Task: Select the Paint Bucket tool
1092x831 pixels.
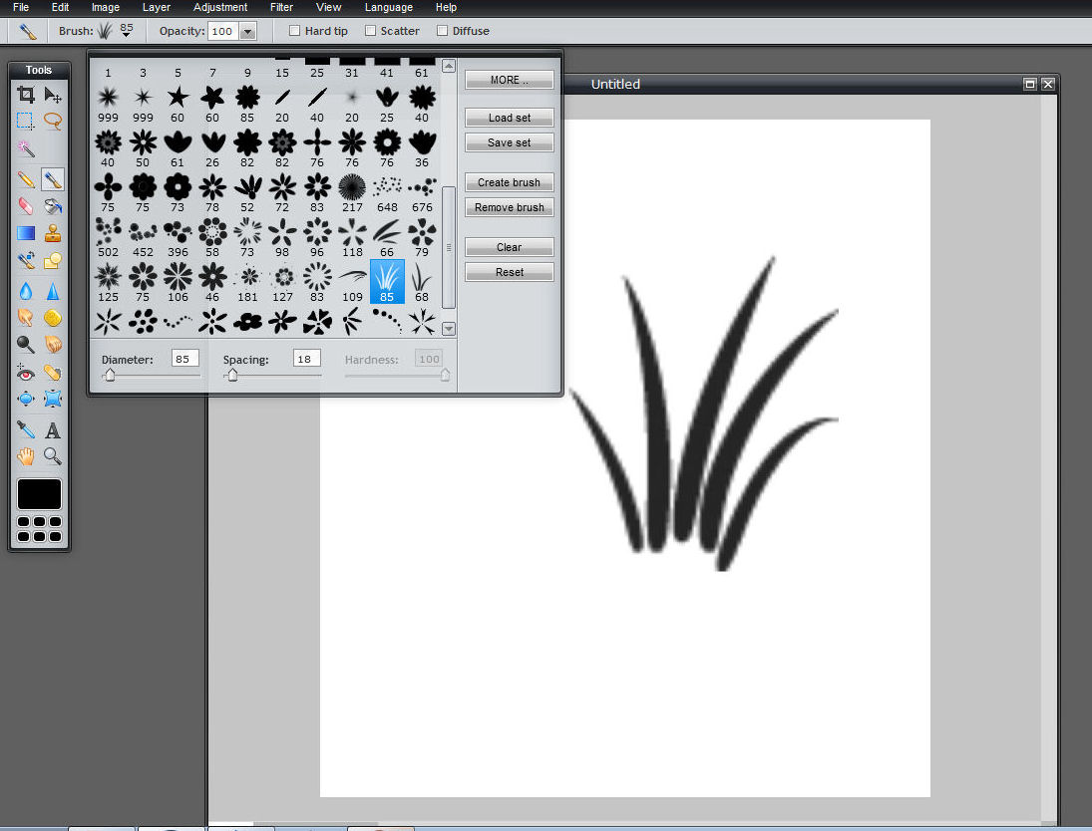Action: 53,206
